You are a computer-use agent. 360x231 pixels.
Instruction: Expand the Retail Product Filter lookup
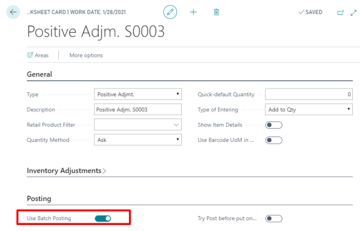pos(176,124)
